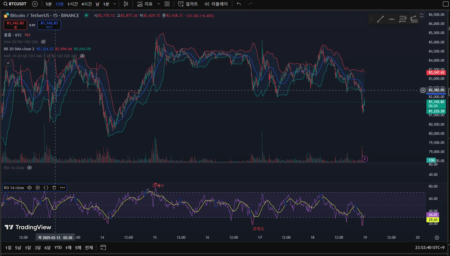Toggle visibility of active RSI indicator
The height and width of the screenshot is (256, 450).
[x=29, y=188]
